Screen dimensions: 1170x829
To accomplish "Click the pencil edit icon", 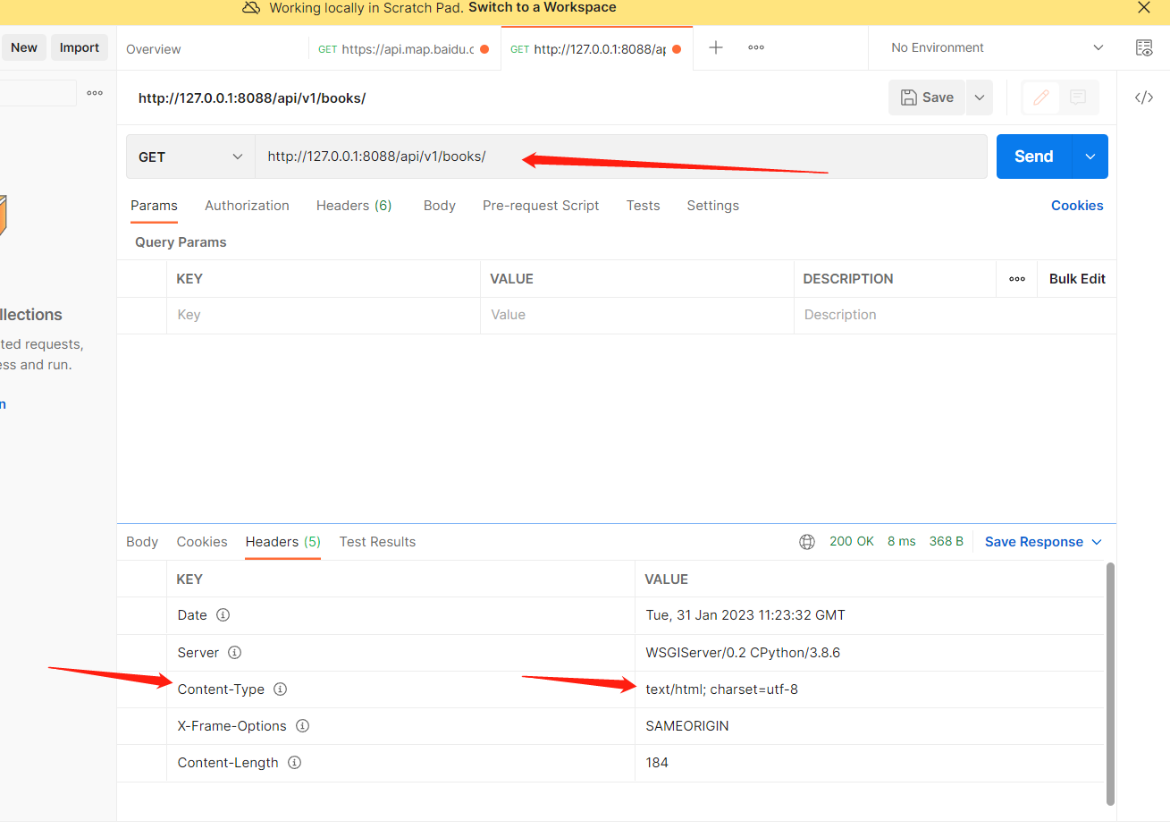I will (1040, 97).
